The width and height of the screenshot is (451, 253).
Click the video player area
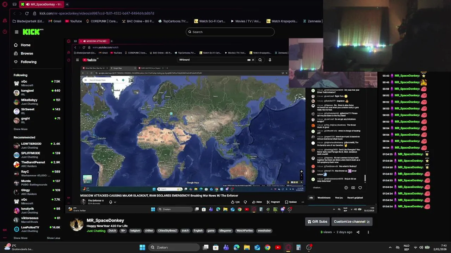click(x=221, y=126)
